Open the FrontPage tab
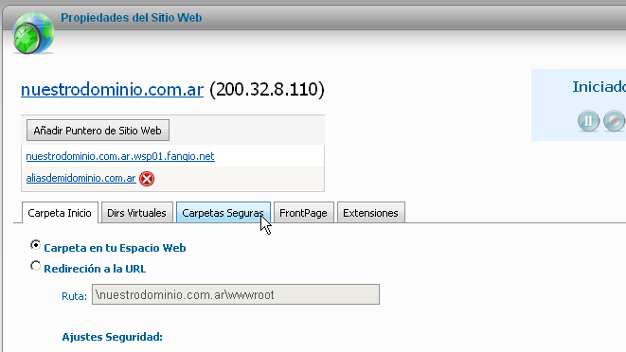 [x=303, y=213]
